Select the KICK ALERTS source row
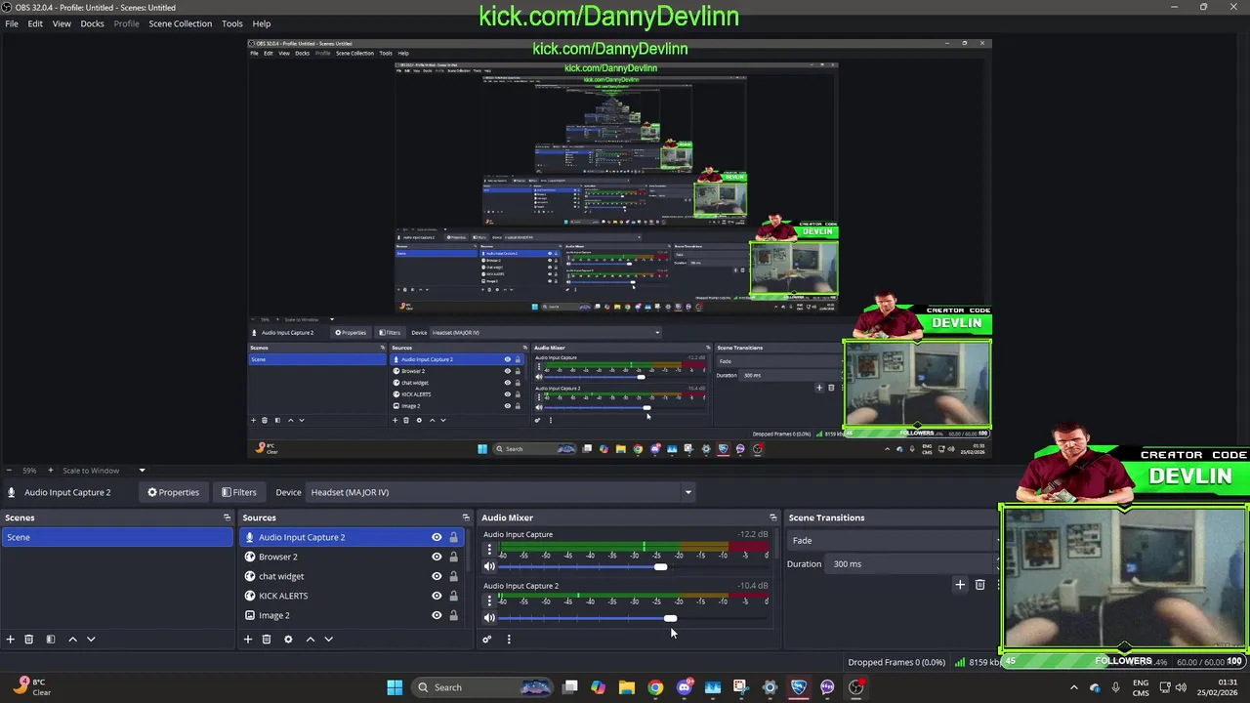The width and height of the screenshot is (1250, 703). (354, 596)
